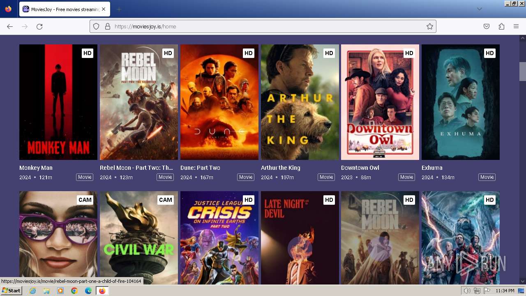Click Movie tag under Arthur the King
This screenshot has width=526, height=296.
326,177
